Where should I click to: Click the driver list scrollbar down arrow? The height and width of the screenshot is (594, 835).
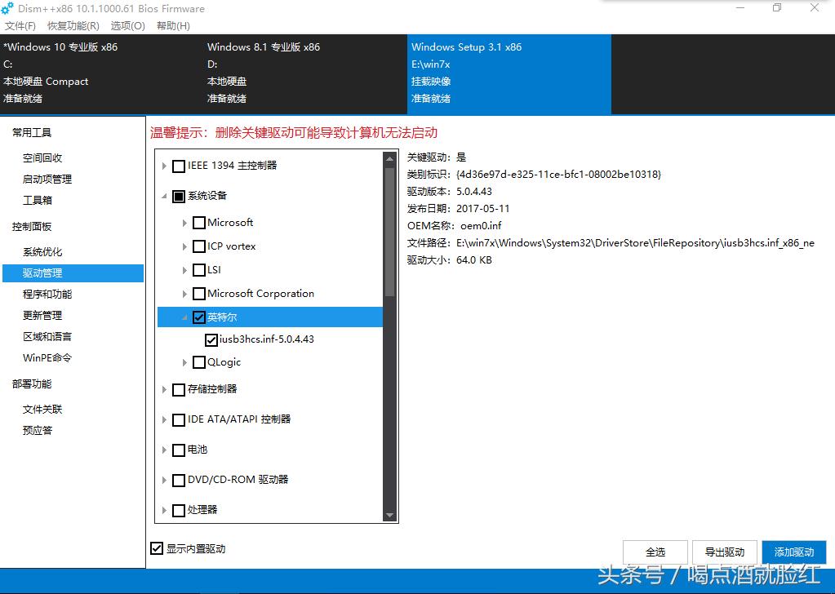point(391,514)
